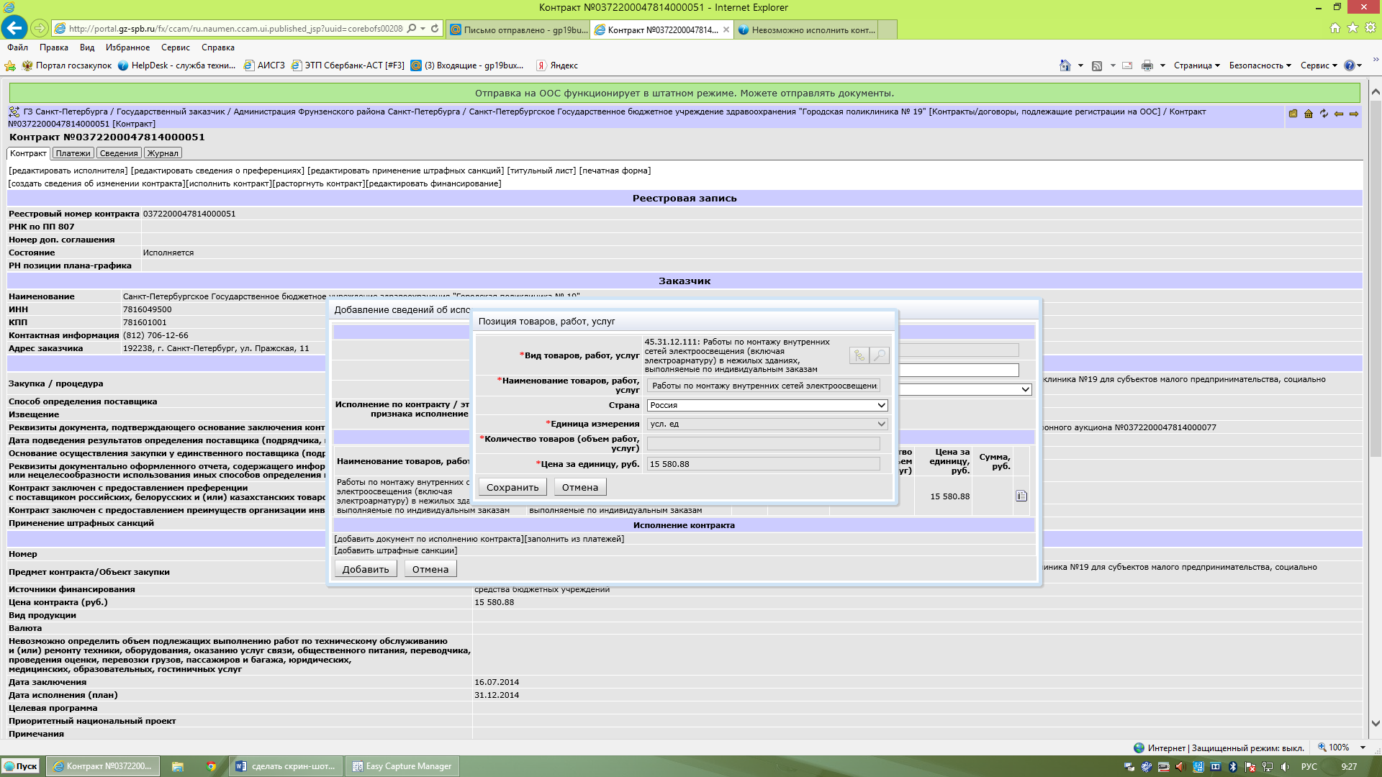This screenshot has width=1382, height=777.
Task: Open the Единица измерения dropdown
Action: click(767, 424)
